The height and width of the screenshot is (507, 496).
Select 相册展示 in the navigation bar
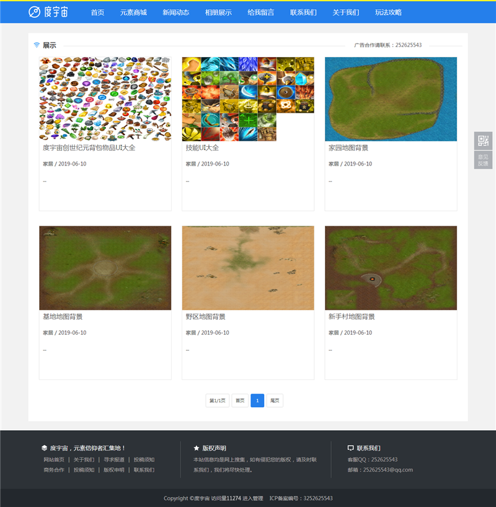[x=218, y=12]
